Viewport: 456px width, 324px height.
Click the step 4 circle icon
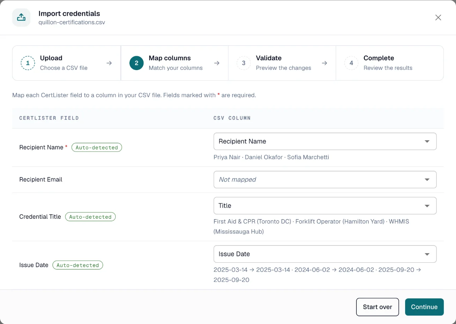click(351, 63)
